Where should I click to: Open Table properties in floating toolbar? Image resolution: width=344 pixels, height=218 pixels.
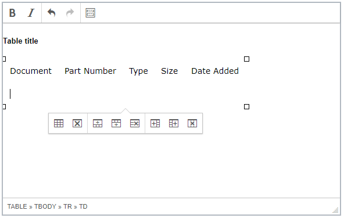click(59, 123)
